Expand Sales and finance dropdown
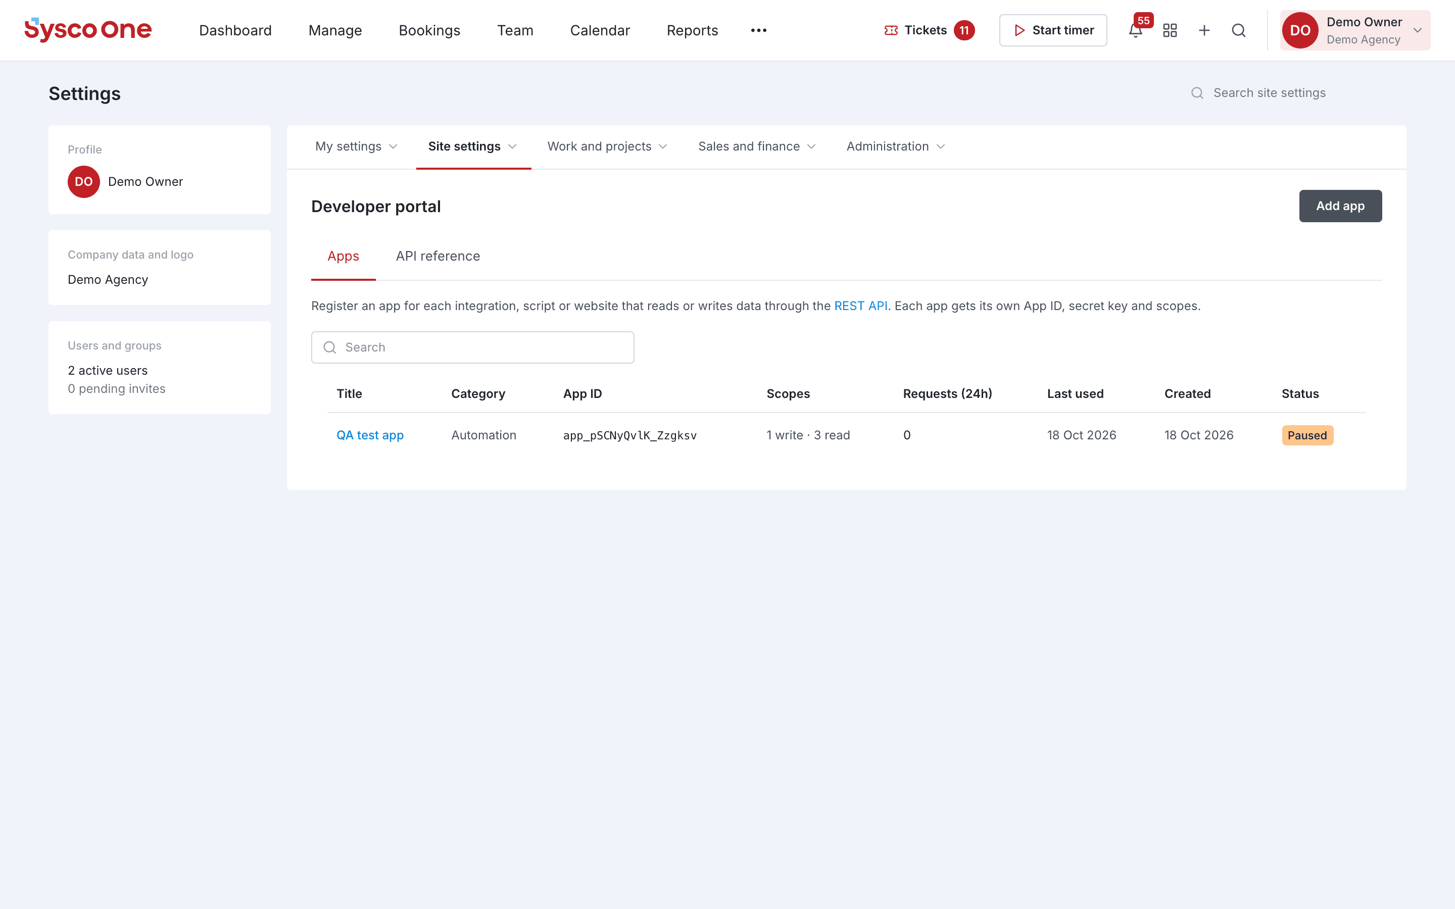The image size is (1455, 909). (x=757, y=146)
